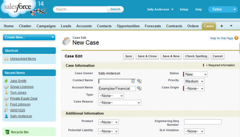The width and height of the screenshot is (240, 137).
Task: Open the Accounts tab
Action: tap(84, 26)
